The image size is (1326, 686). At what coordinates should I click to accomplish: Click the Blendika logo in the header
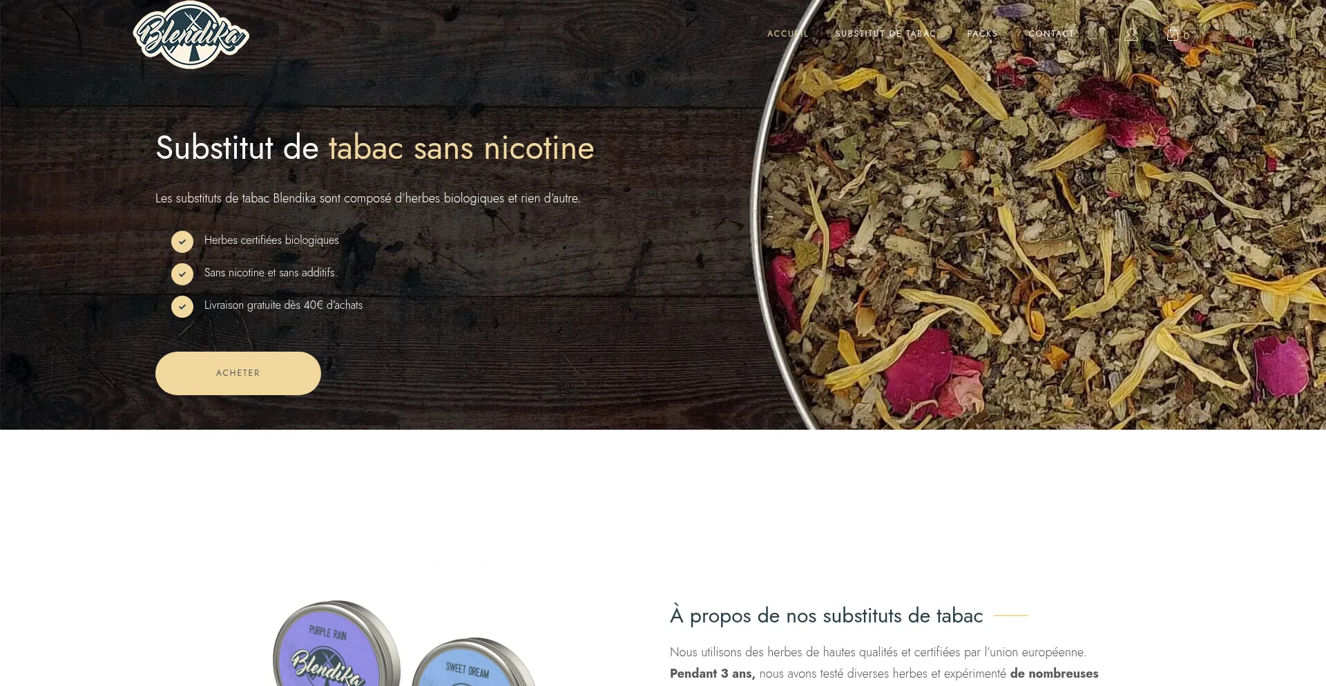pyautogui.click(x=191, y=35)
